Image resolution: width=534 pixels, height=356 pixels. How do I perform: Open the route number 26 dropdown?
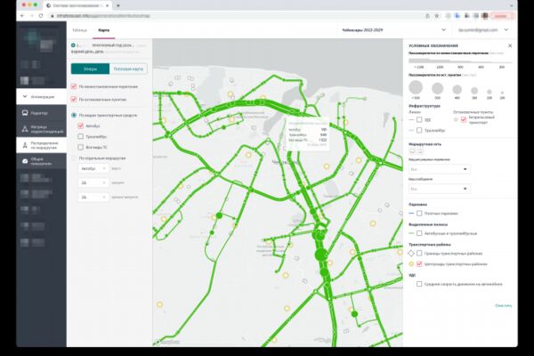coord(93,183)
